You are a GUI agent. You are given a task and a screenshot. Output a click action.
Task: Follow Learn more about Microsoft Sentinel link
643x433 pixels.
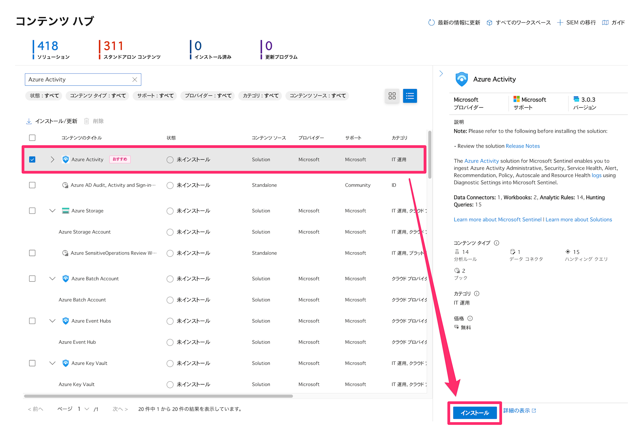point(498,220)
